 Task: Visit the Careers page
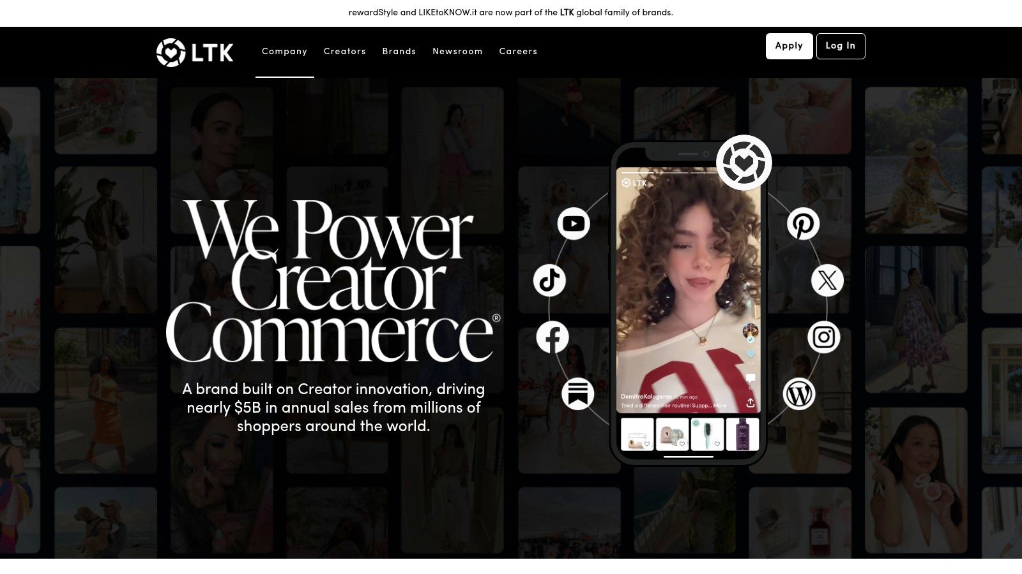(518, 52)
